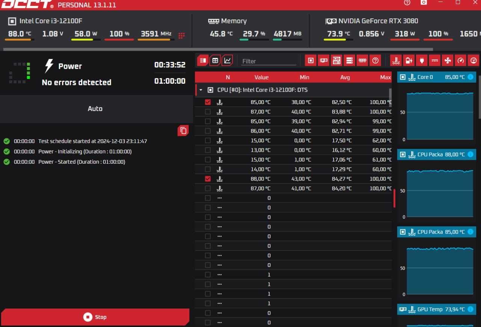
Task: Check the row with average 82,71 °C
Action: pyautogui.click(x=208, y=131)
